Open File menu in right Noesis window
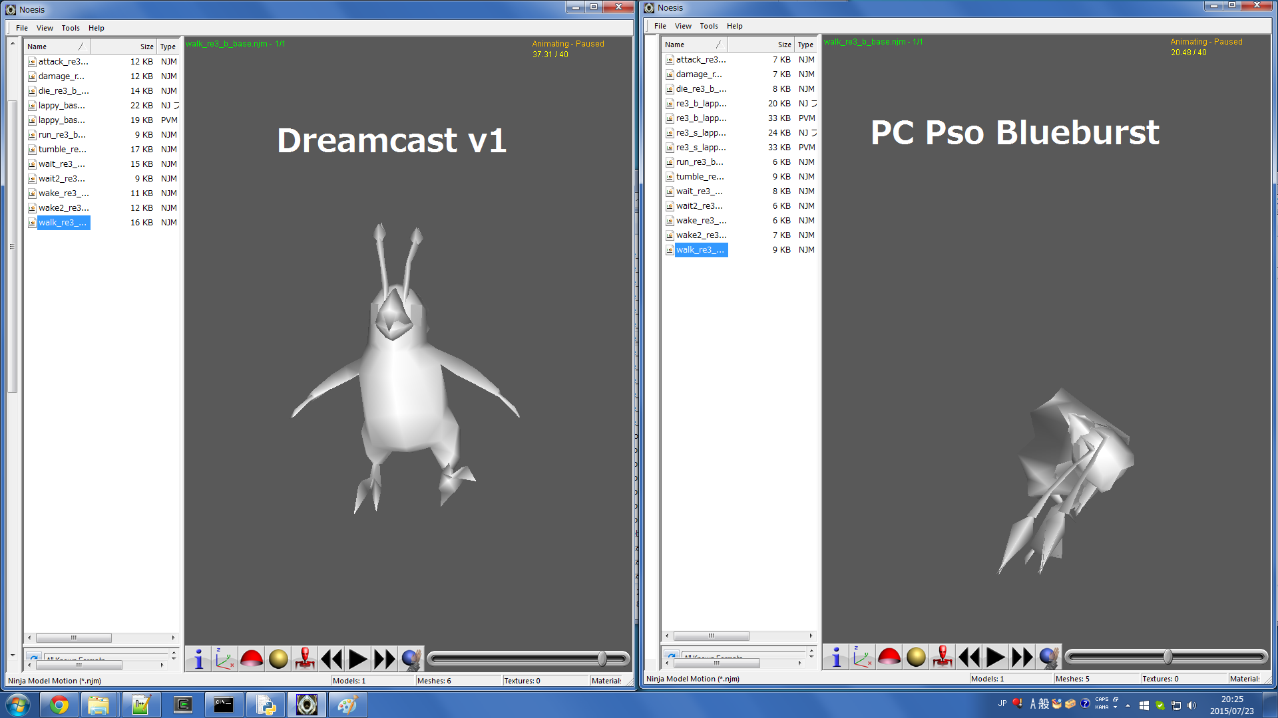Screen dimensions: 1278x718 tap(660, 26)
